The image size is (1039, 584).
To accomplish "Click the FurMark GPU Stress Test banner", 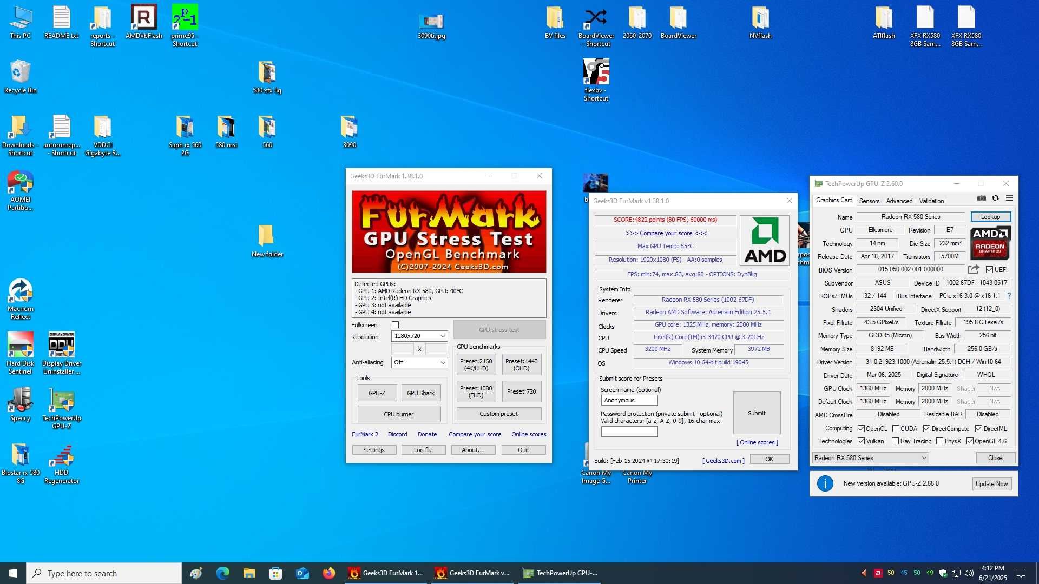I will (449, 231).
